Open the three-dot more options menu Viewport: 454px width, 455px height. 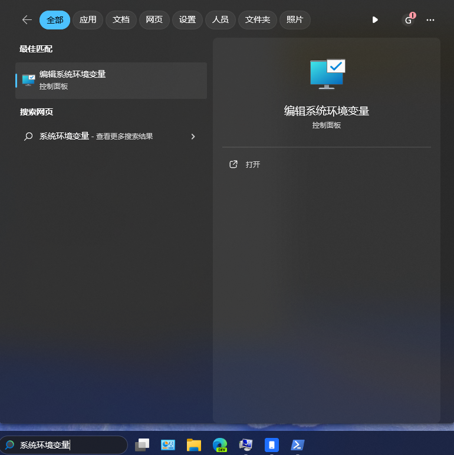(x=430, y=20)
